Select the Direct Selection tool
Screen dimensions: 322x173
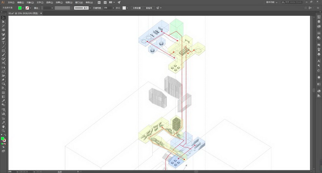coord(3,22)
